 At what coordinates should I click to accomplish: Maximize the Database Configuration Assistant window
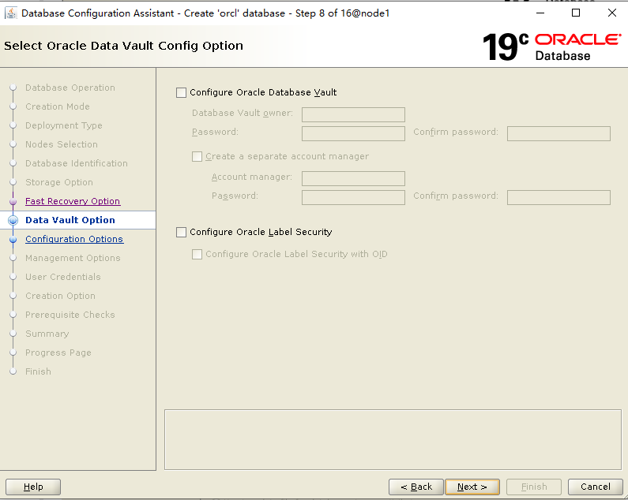click(576, 13)
